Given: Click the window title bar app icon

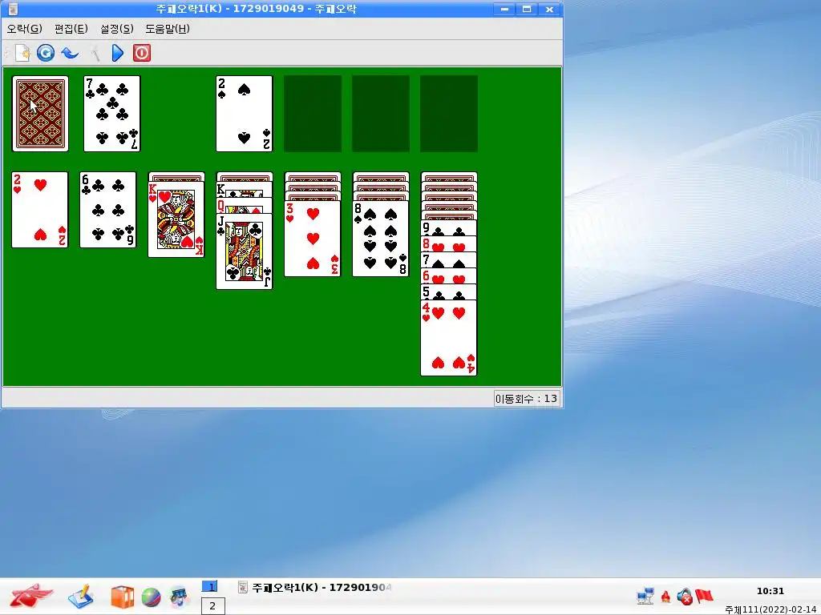Looking at the screenshot, I should click(x=13, y=8).
